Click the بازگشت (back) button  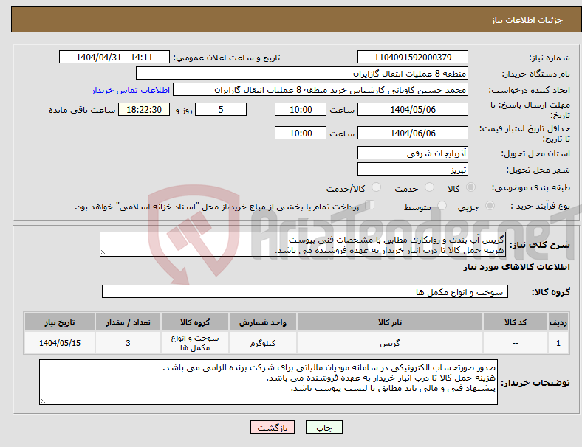point(272,427)
